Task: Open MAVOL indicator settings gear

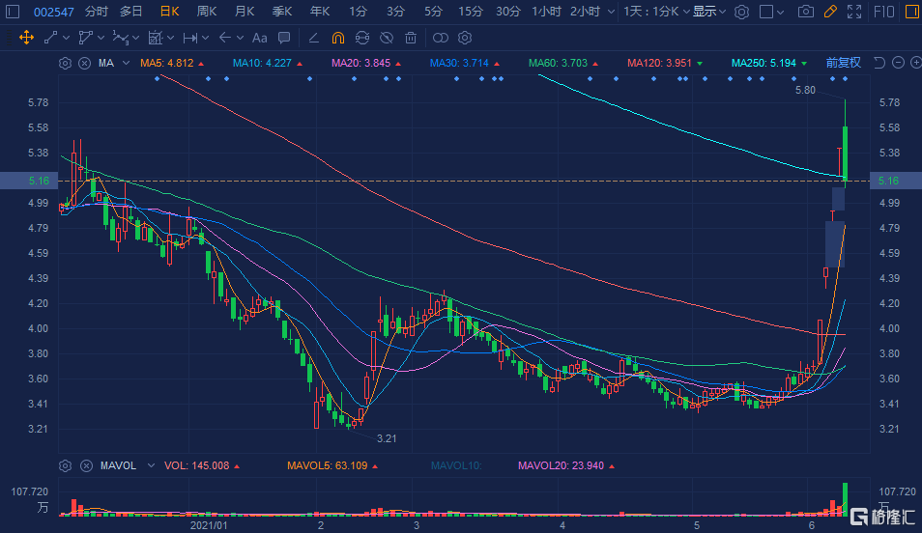Action: pyautogui.click(x=66, y=466)
